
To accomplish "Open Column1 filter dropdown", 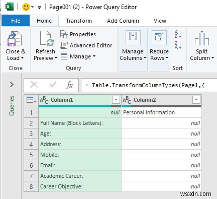I will coord(116,100).
